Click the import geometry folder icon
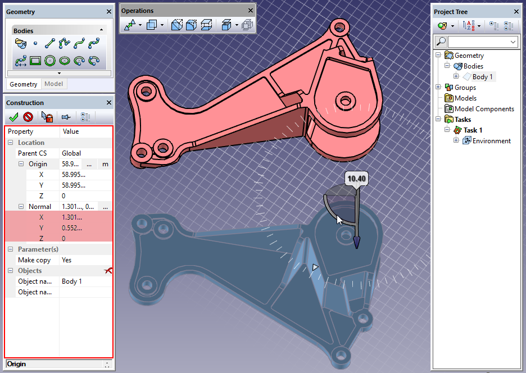Image resolution: width=526 pixels, height=373 pixels. point(21,43)
